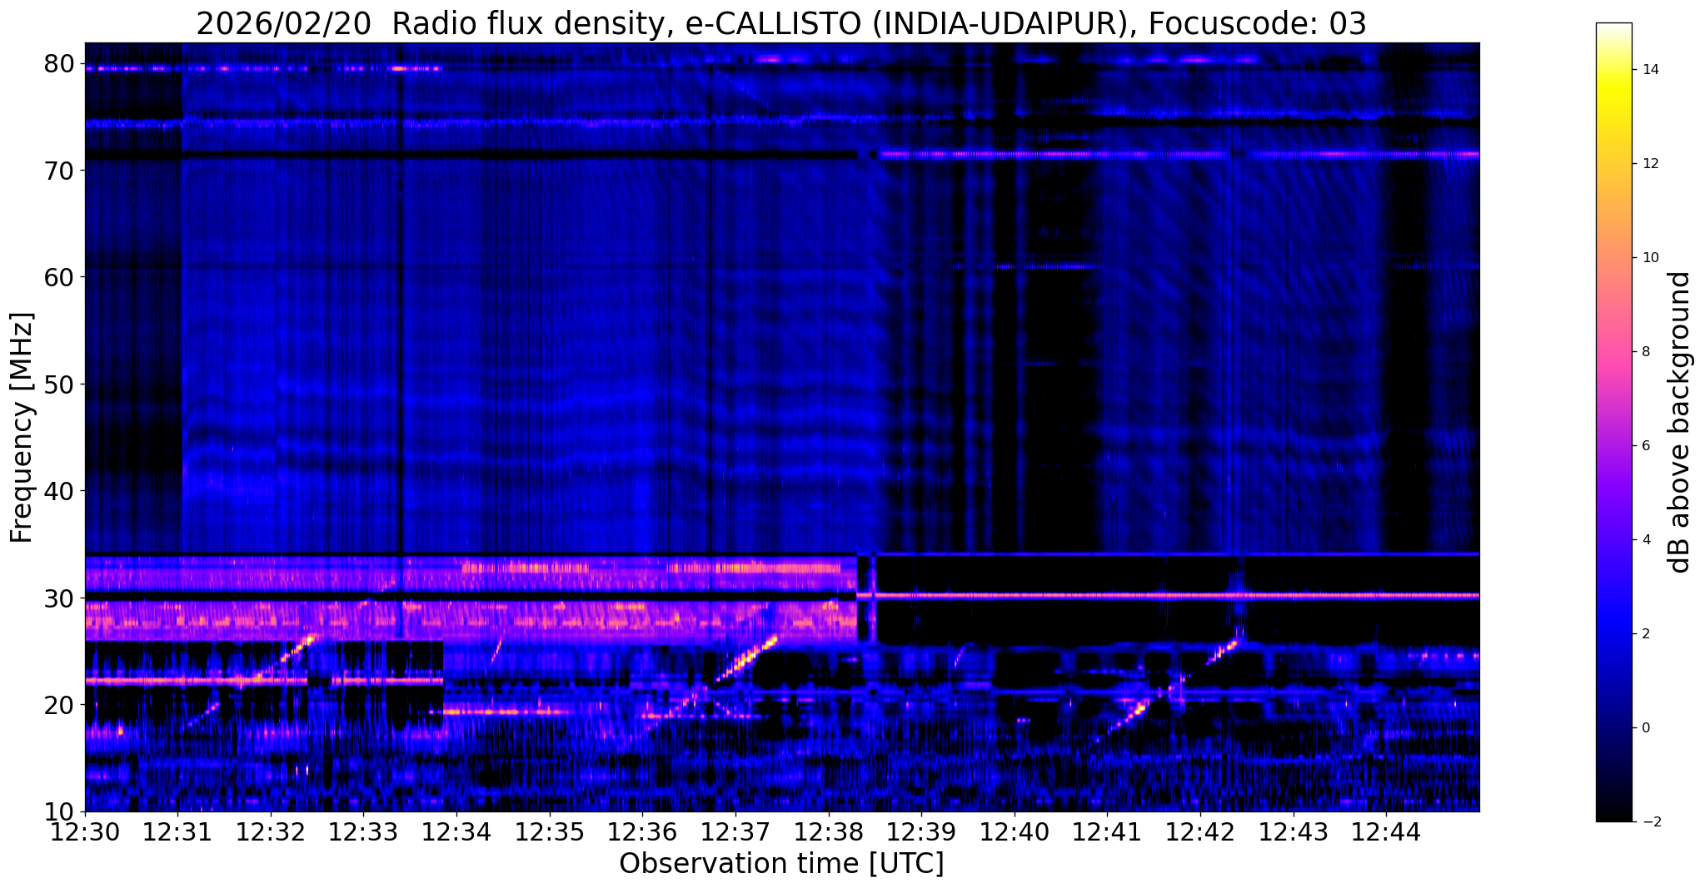The width and height of the screenshot is (1705, 888).
Task: Click the 12:32 time tick label
Action: 271,832
